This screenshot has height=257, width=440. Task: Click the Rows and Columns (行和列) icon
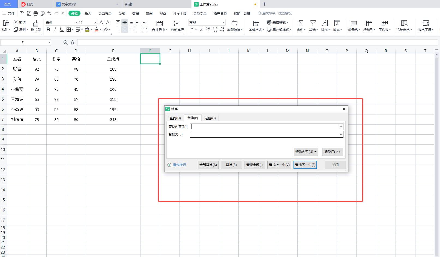pyautogui.click(x=369, y=23)
